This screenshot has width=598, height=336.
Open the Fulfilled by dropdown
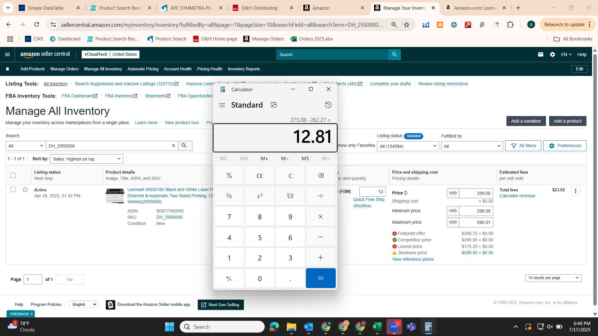point(472,146)
